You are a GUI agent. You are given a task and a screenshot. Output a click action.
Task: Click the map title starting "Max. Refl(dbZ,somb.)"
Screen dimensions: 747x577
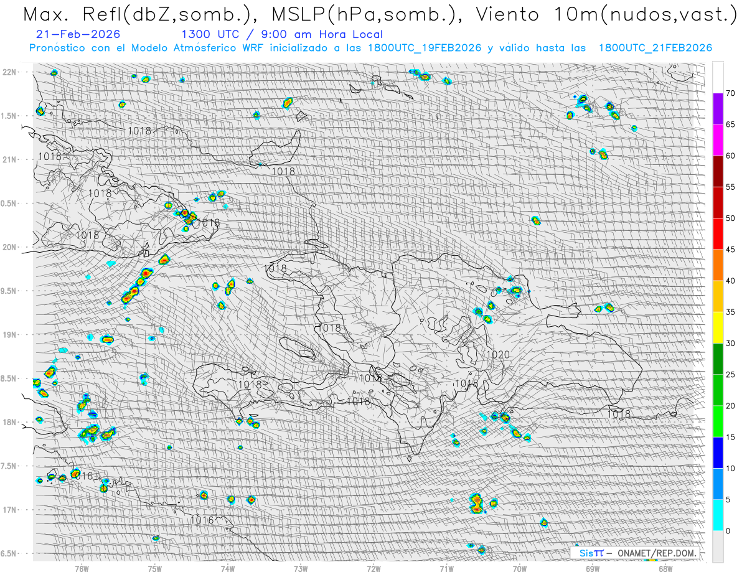click(x=381, y=14)
